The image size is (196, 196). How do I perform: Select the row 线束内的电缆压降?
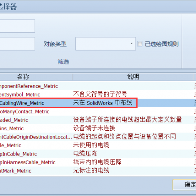click(98, 162)
